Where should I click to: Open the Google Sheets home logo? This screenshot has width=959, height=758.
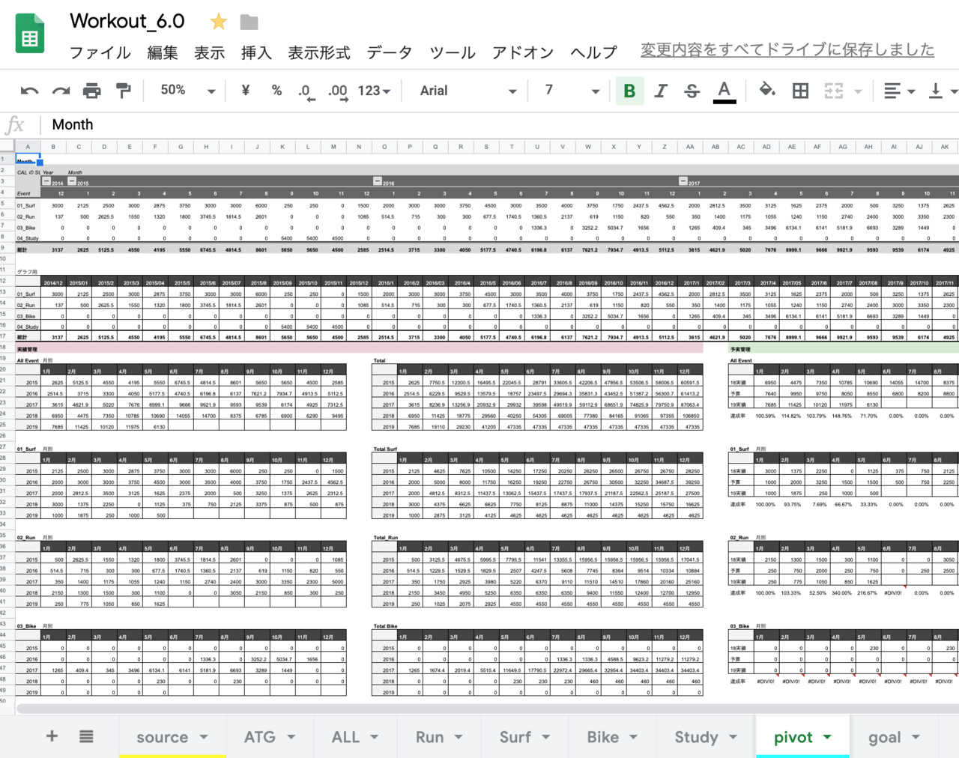tap(30, 34)
